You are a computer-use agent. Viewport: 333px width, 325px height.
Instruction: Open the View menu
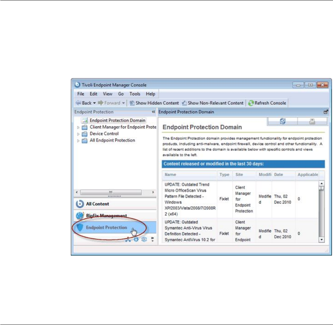pos(108,94)
